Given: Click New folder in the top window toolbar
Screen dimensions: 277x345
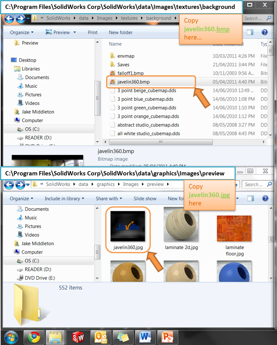Looking at the screenshot, I should [x=120, y=32].
